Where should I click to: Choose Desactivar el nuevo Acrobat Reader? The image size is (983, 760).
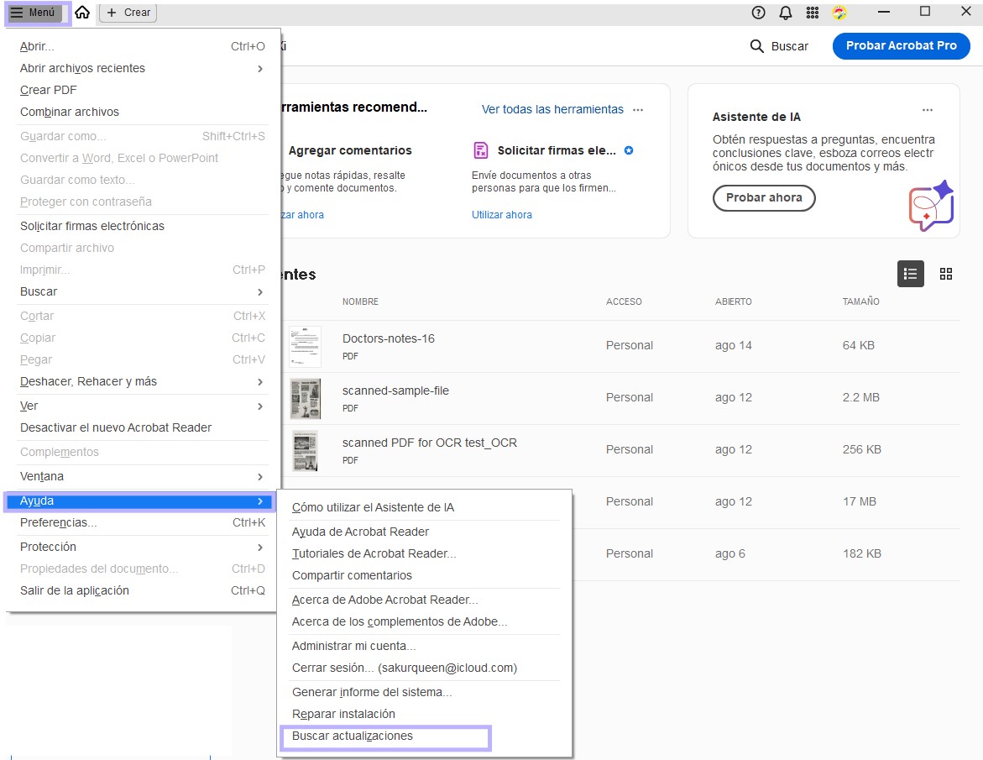[143, 428]
